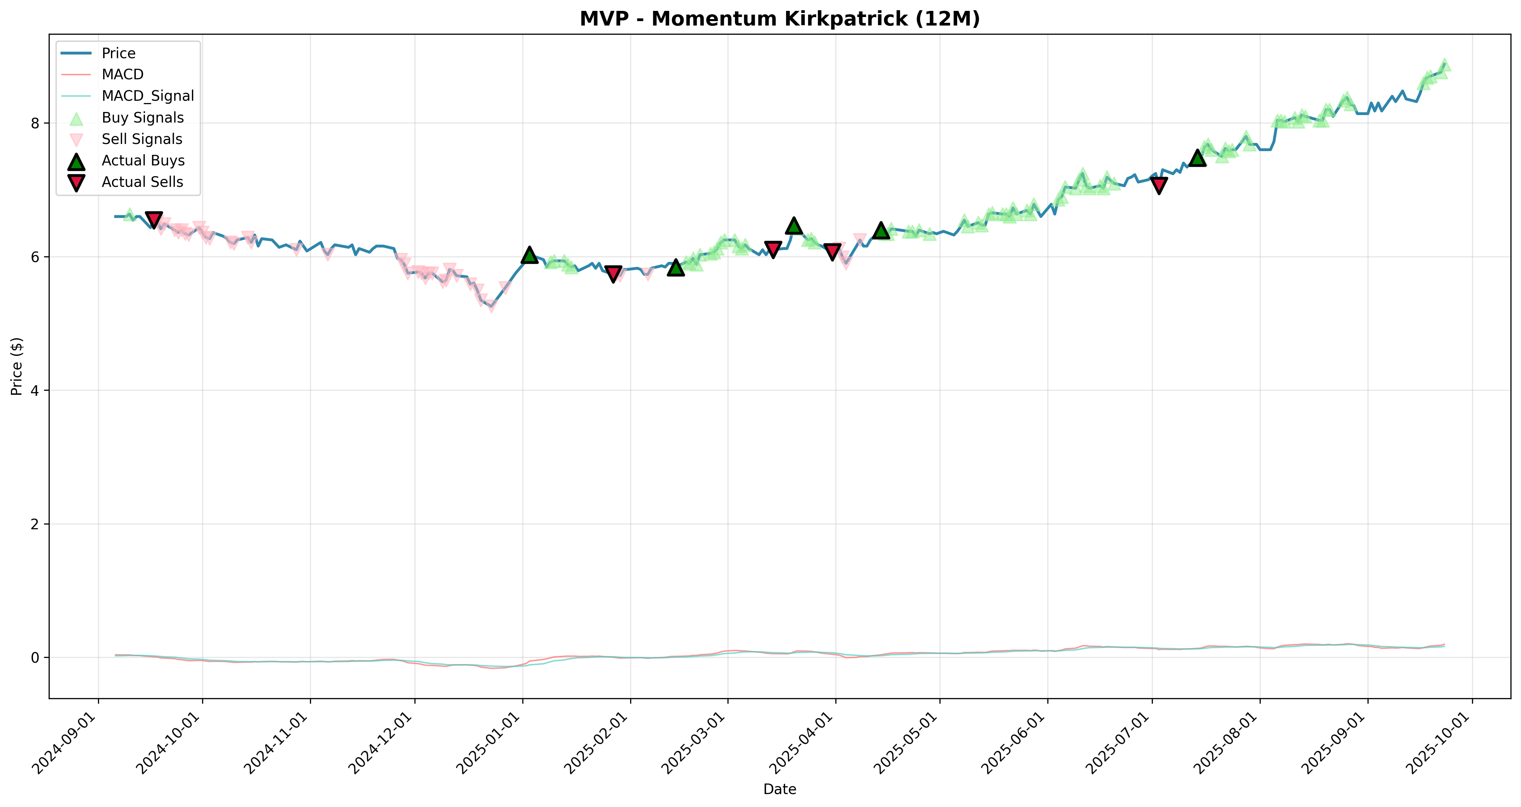Click the y-axis tick label "2"
The width and height of the screenshot is (1521, 807).
[x=35, y=524]
